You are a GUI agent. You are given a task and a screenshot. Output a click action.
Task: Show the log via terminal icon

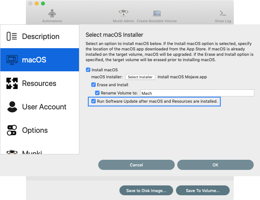tap(223, 13)
